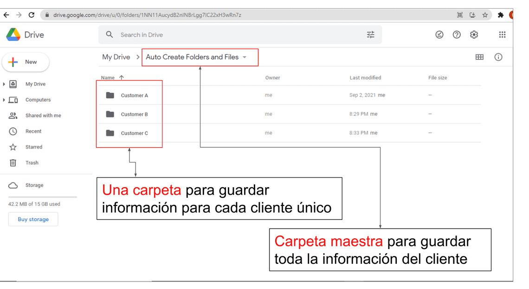The image size is (529, 289).
Task: Click the Search in Drive field
Action: [232, 35]
